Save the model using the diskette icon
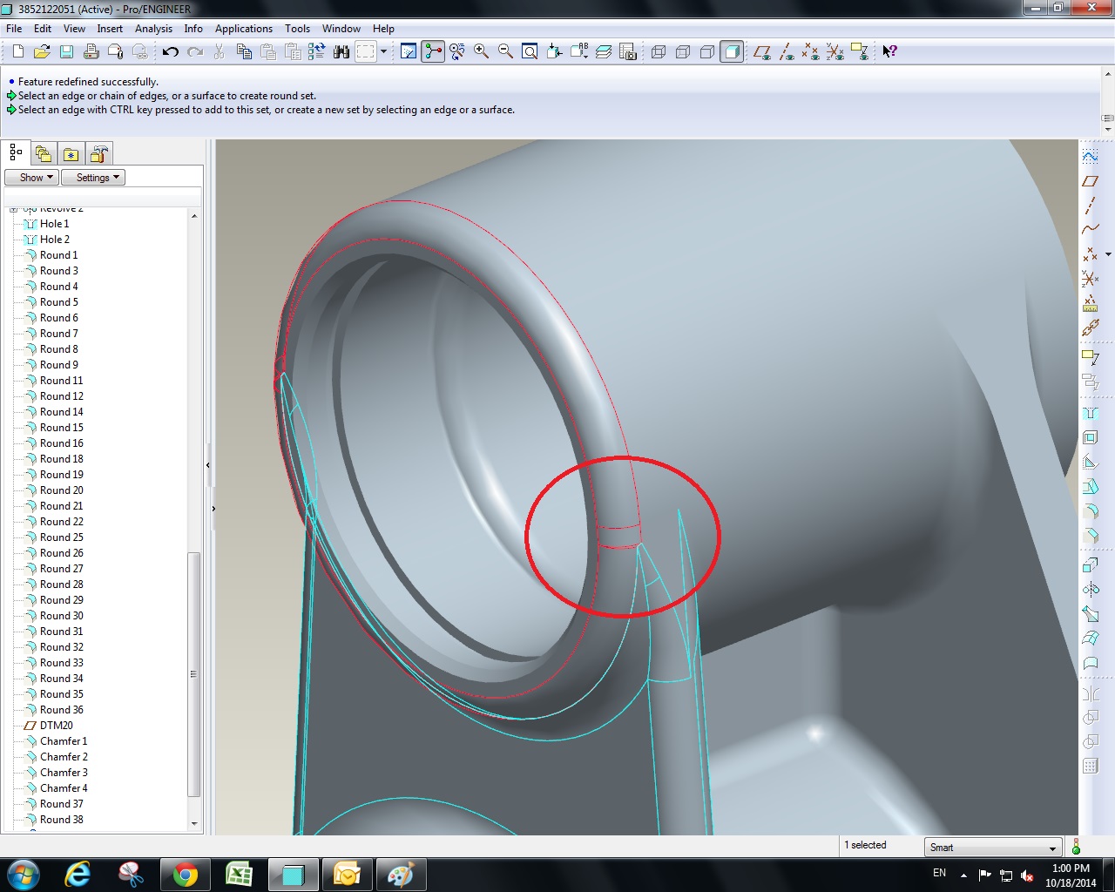Screen dimensions: 1115x892 66,52
